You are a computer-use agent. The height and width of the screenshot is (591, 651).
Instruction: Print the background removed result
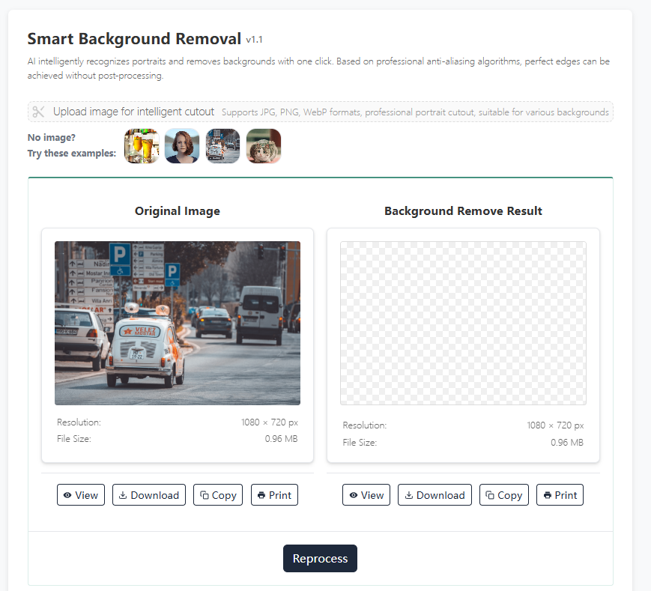coord(560,495)
